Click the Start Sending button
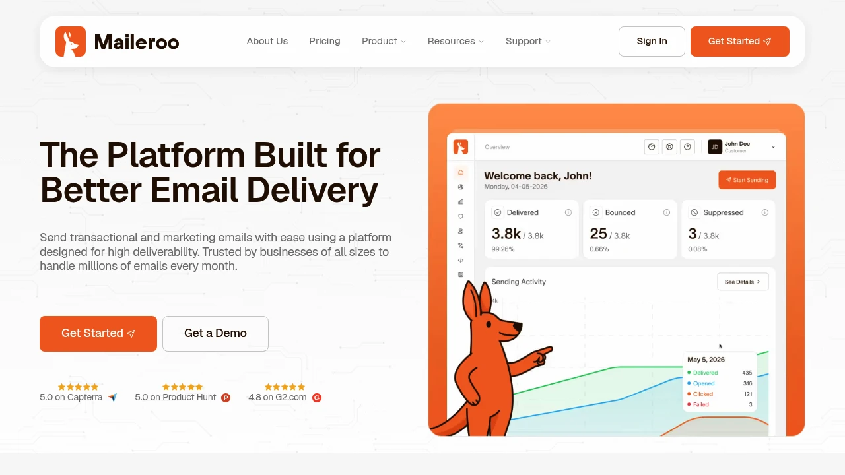 click(x=747, y=180)
